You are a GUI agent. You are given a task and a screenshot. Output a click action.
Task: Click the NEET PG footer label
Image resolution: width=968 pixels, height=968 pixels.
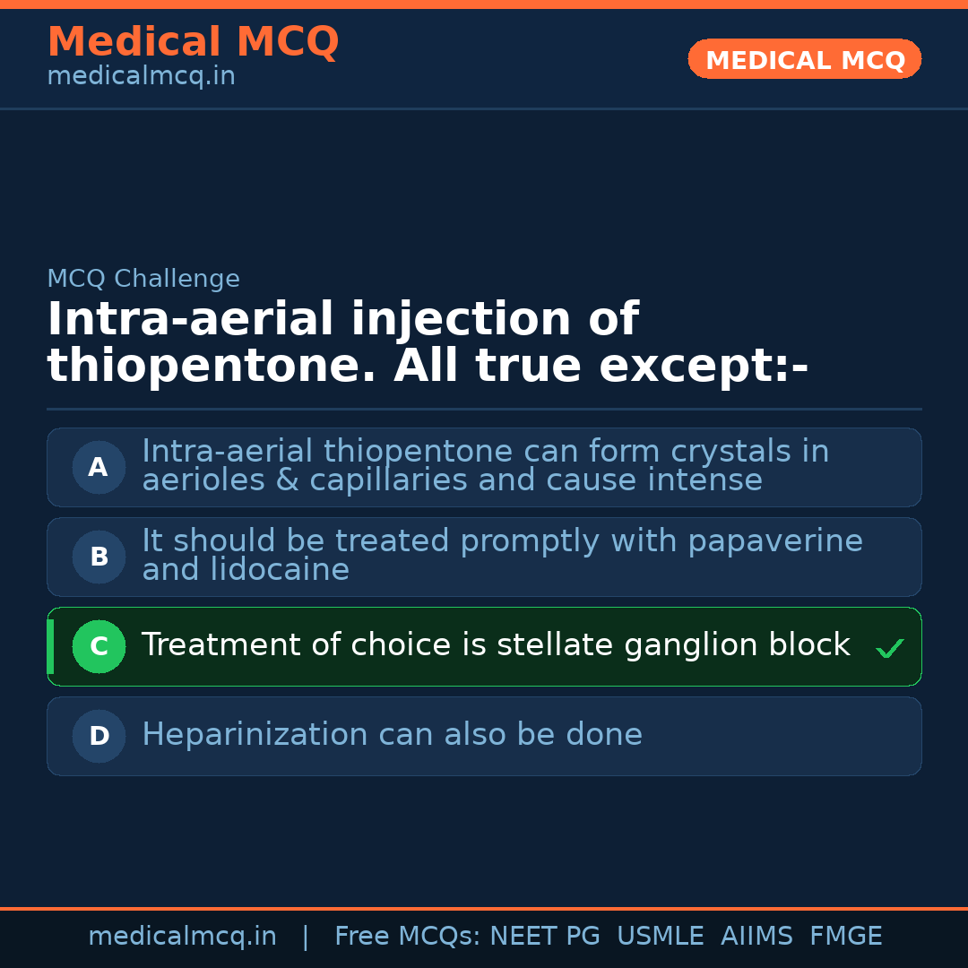(545, 937)
